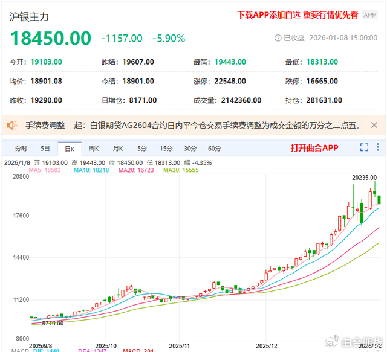Screen dimensions: 387x352
Task: Click the MA10: 18218 legend label
Action: pos(91,170)
